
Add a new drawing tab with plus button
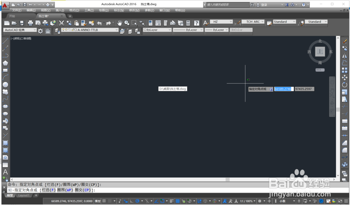click(x=70, y=16)
